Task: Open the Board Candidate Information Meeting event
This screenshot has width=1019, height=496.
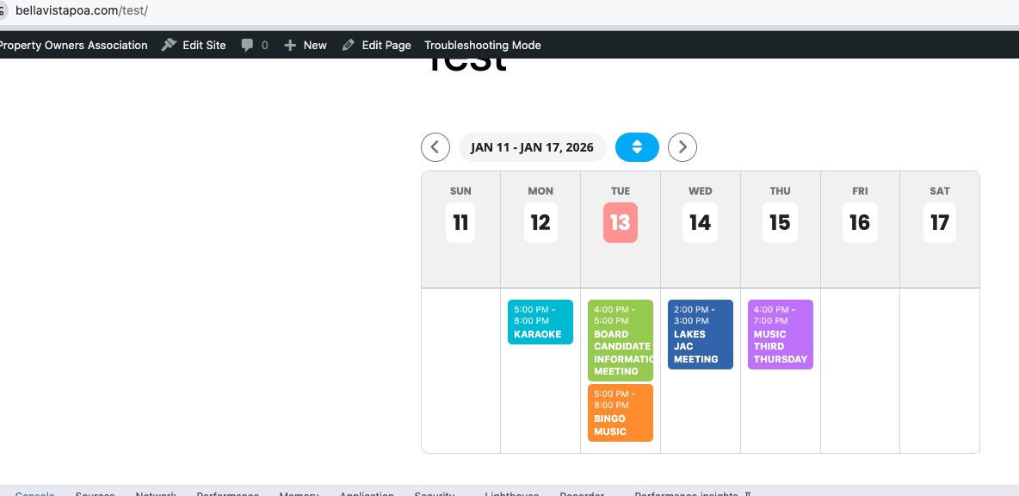Action: click(x=620, y=340)
